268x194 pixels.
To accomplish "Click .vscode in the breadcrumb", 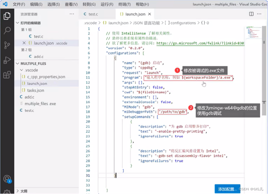I will [x=90, y=23].
